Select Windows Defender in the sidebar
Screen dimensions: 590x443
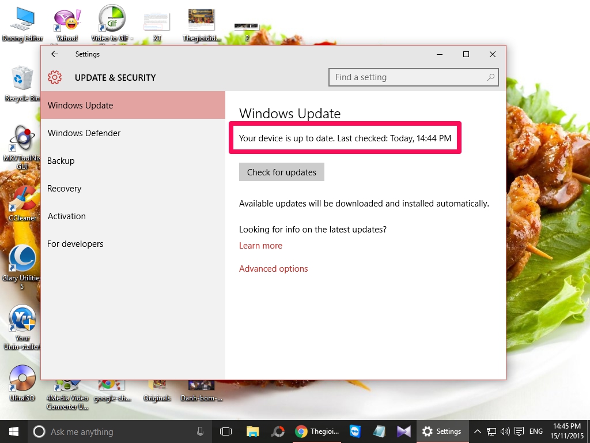(x=84, y=133)
